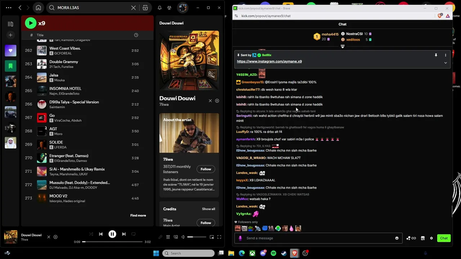Open the Kick shop icon
Image resolution: width=461 pixels, height=259 pixels.
[423, 238]
